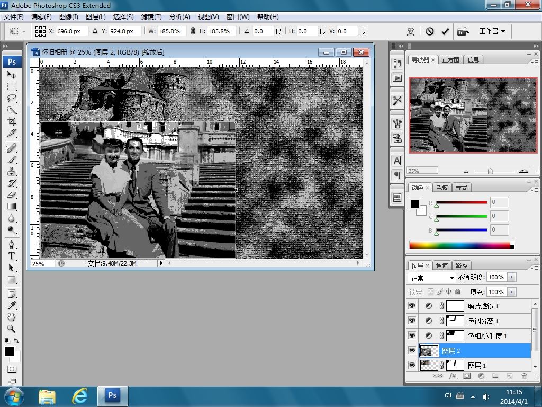Expand the 不透明度 opacity slider arrow
The height and width of the screenshot is (407, 542).
511,277
